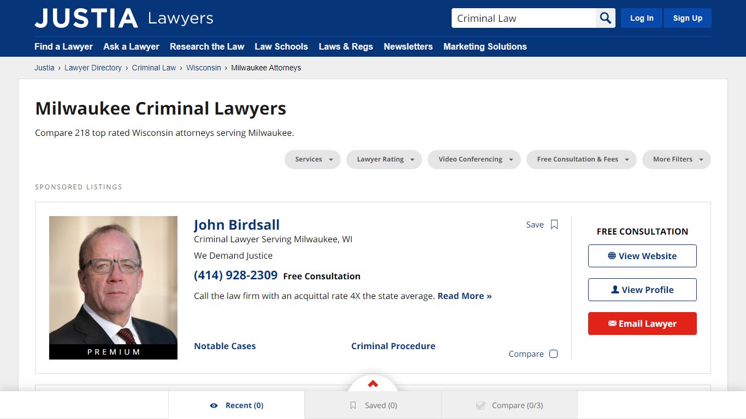Open the Laws & Regs menu
The height and width of the screenshot is (419, 746).
(x=346, y=46)
